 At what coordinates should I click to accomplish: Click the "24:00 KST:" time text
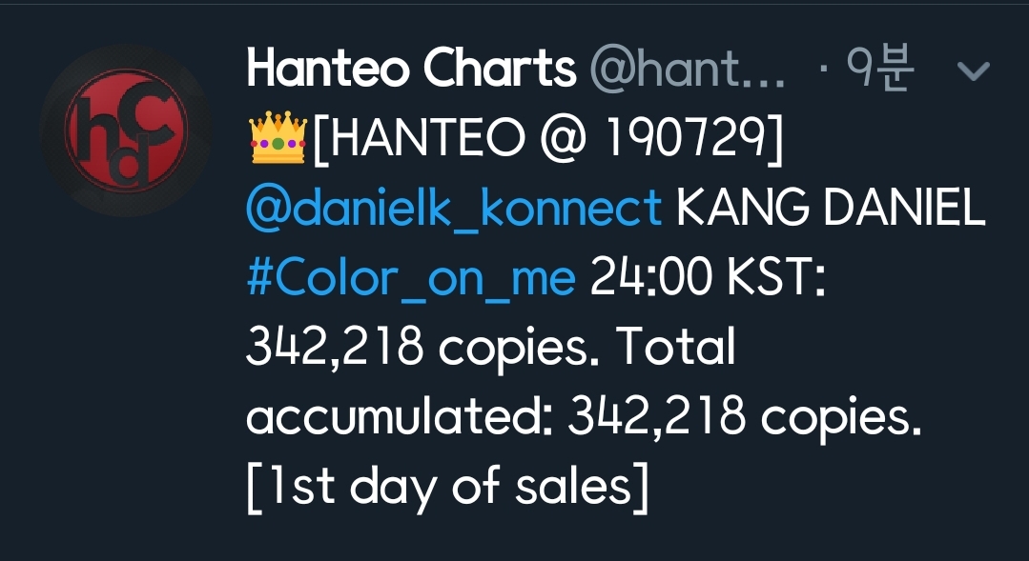click(708, 279)
